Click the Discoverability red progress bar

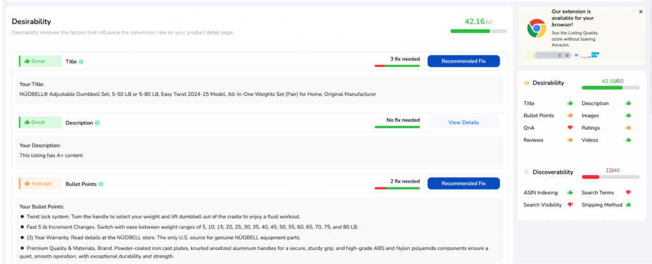(611, 177)
